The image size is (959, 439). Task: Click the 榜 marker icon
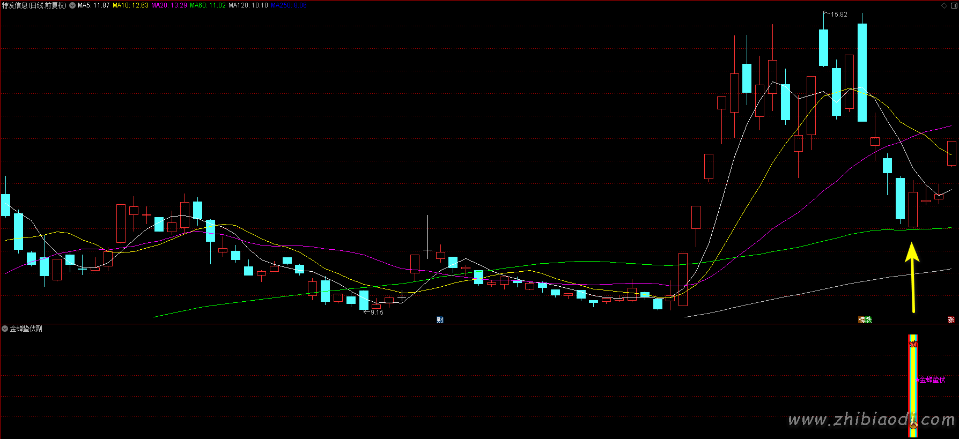(x=862, y=320)
